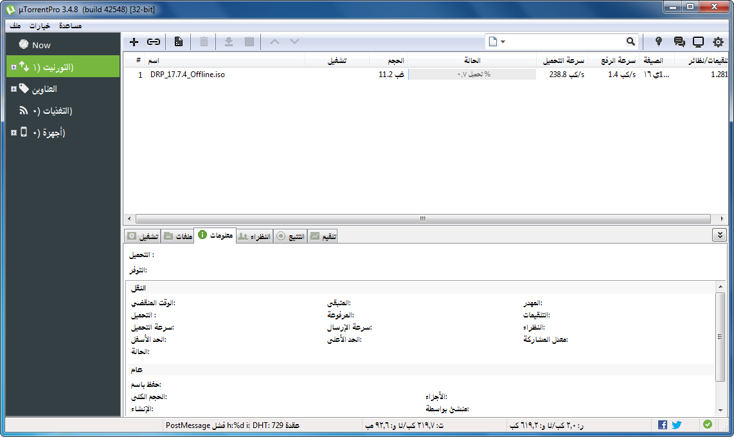Click the Facebook icon in status bar
The width and height of the screenshot is (734, 437).
[x=663, y=425]
